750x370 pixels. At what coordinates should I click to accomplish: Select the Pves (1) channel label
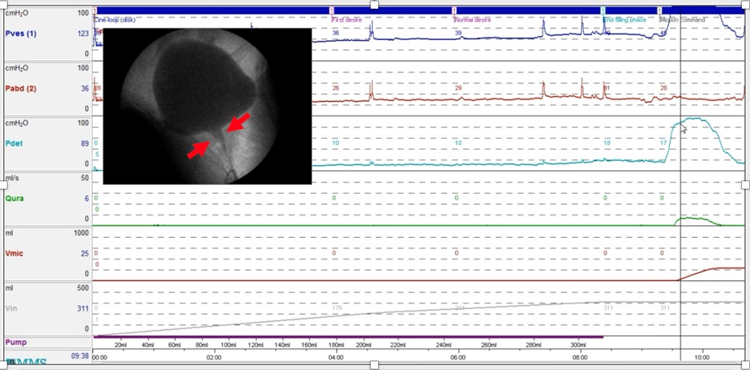(22, 34)
